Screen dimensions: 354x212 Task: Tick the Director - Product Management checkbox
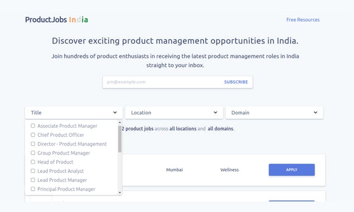click(x=33, y=144)
